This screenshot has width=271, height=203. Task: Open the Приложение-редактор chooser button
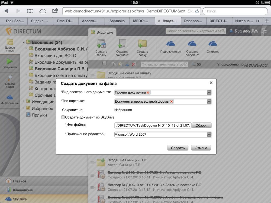pyautogui.click(x=209, y=135)
